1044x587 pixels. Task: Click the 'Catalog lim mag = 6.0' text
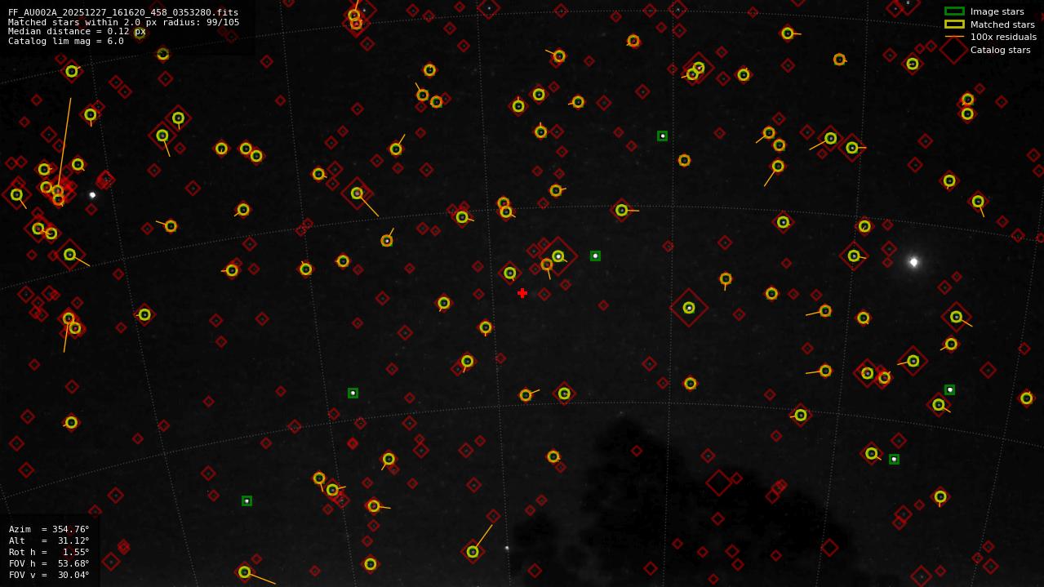(66, 41)
